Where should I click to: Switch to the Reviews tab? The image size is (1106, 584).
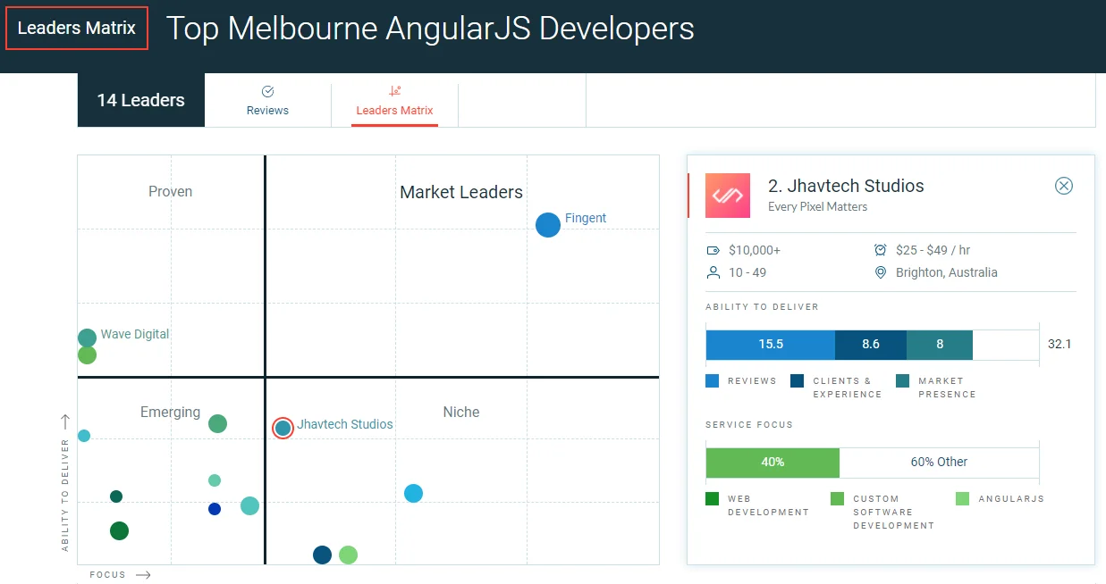[267, 101]
